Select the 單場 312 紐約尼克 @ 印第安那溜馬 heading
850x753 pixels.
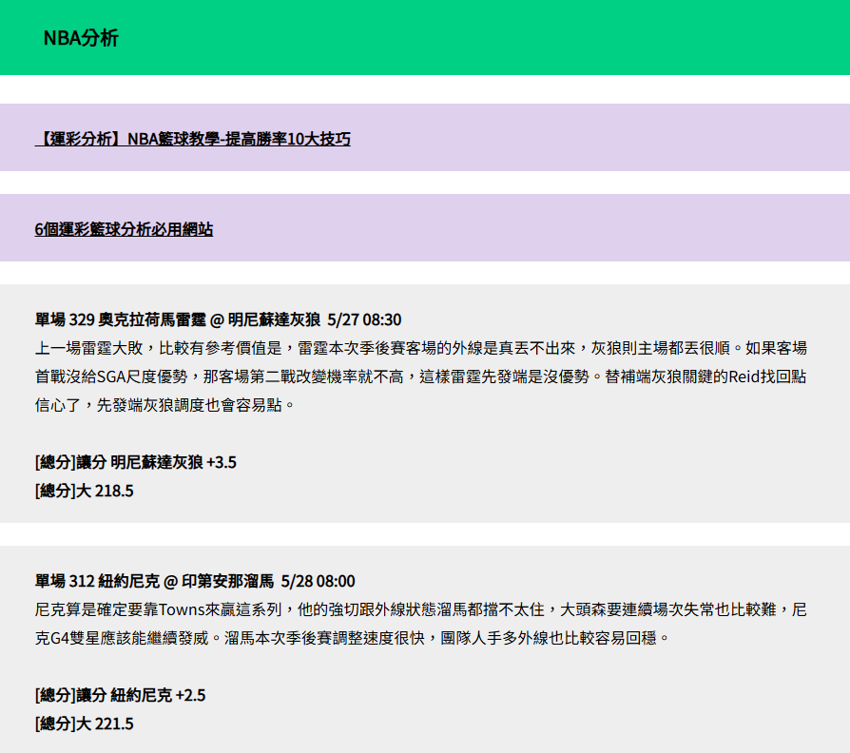195,581
